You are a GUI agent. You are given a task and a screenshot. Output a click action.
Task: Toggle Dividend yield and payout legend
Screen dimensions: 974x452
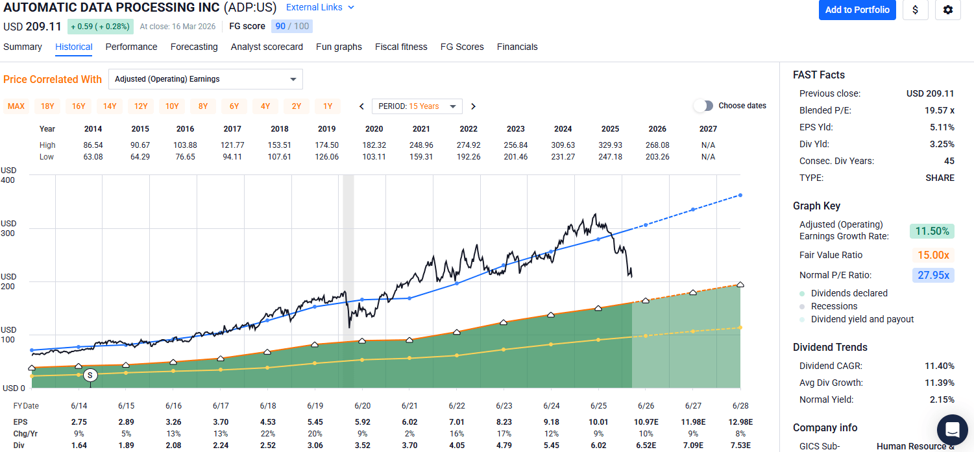(857, 319)
